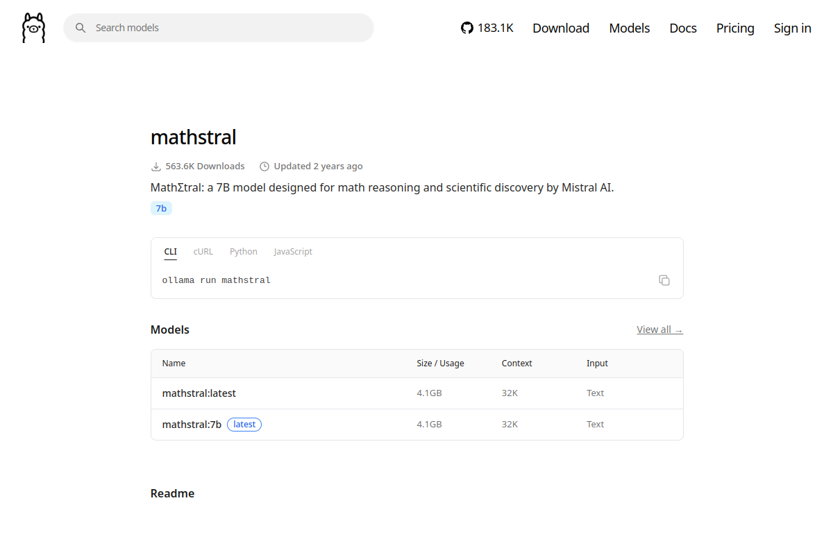Click the View all models link
This screenshot has width=833, height=555.
tap(659, 330)
